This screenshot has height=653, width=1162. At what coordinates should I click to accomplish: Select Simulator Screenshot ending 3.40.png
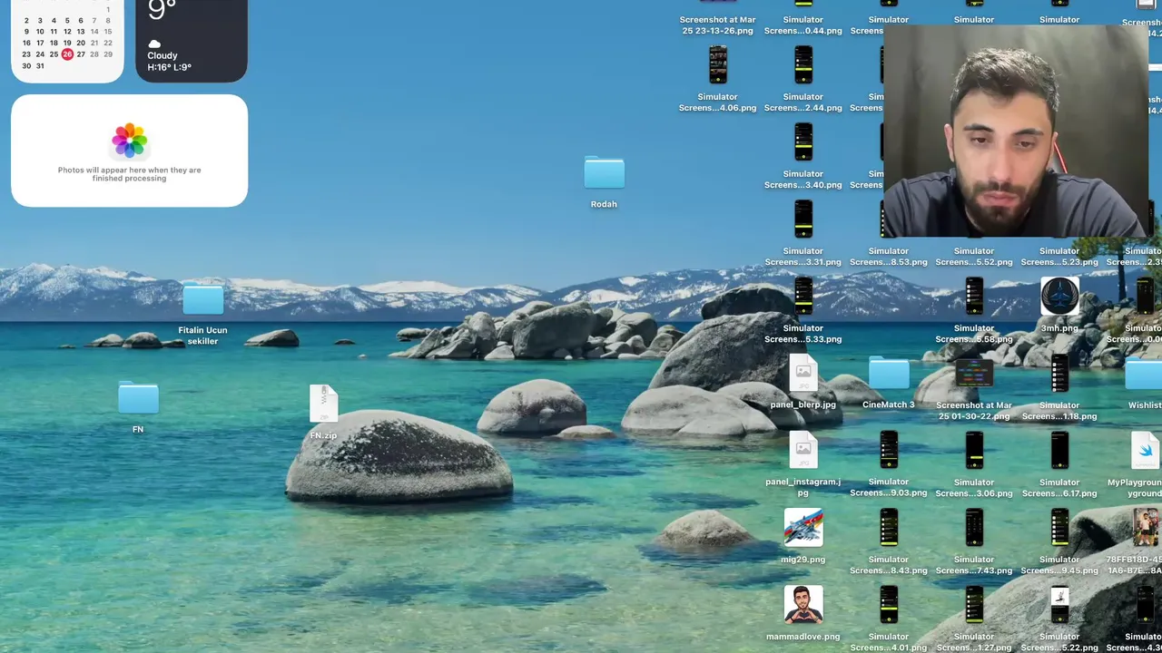click(803, 142)
